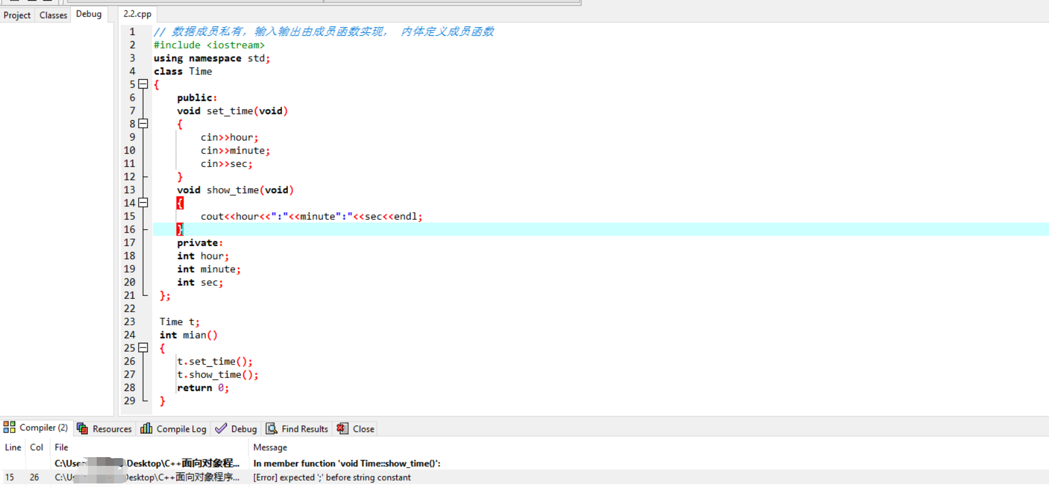Click the Message column header
The width and height of the screenshot is (1049, 487).
[x=270, y=447]
